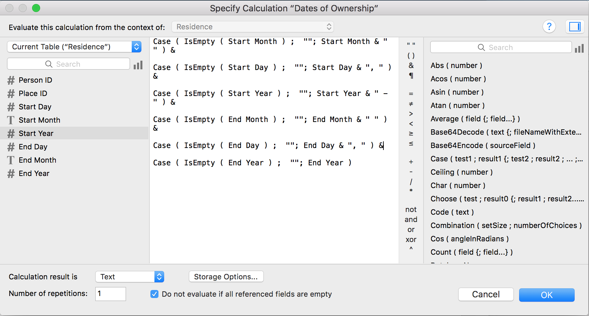This screenshot has width=589, height=316.
Task: Insert greater-than-or-equal operator
Action: (x=411, y=134)
